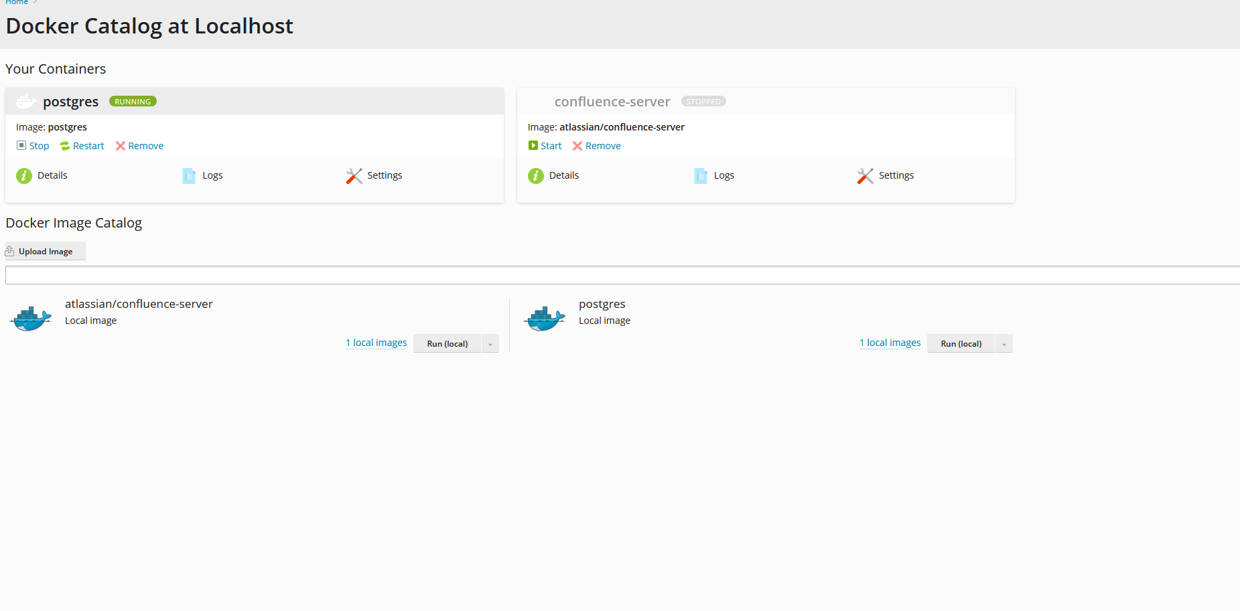Click the confluence-server container title
1240x611 pixels.
pyautogui.click(x=612, y=102)
